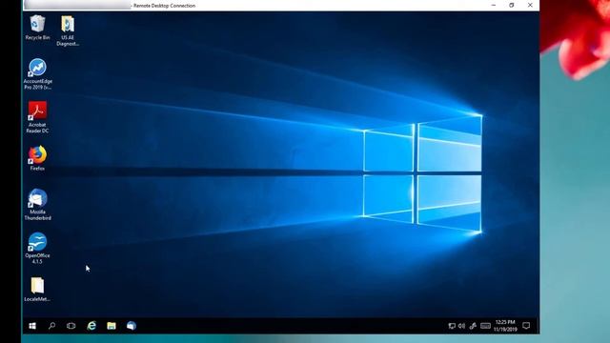The height and width of the screenshot is (343, 610).
Task: Select the OpenOffice 4.1.5 shortcut
Action: pyautogui.click(x=37, y=248)
